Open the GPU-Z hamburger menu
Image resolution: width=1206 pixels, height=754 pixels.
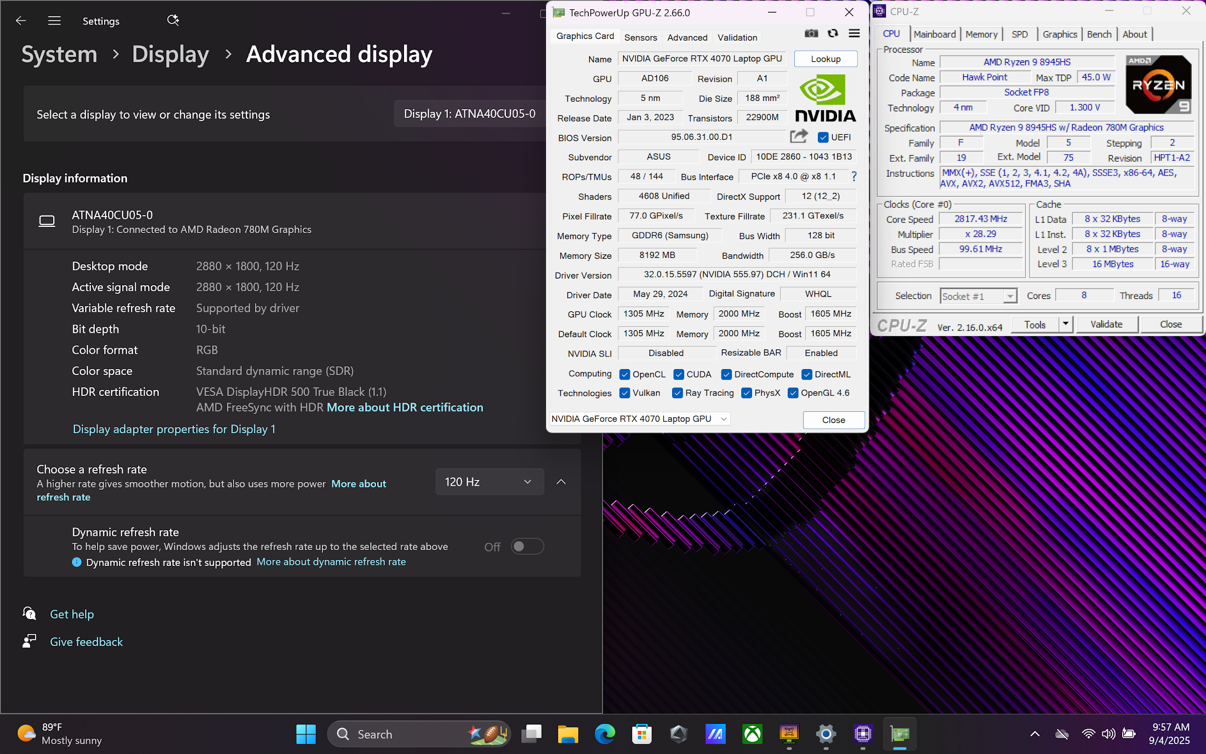pyautogui.click(x=854, y=33)
